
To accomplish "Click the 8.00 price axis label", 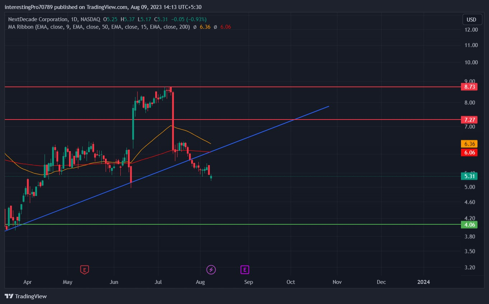I will [470, 103].
